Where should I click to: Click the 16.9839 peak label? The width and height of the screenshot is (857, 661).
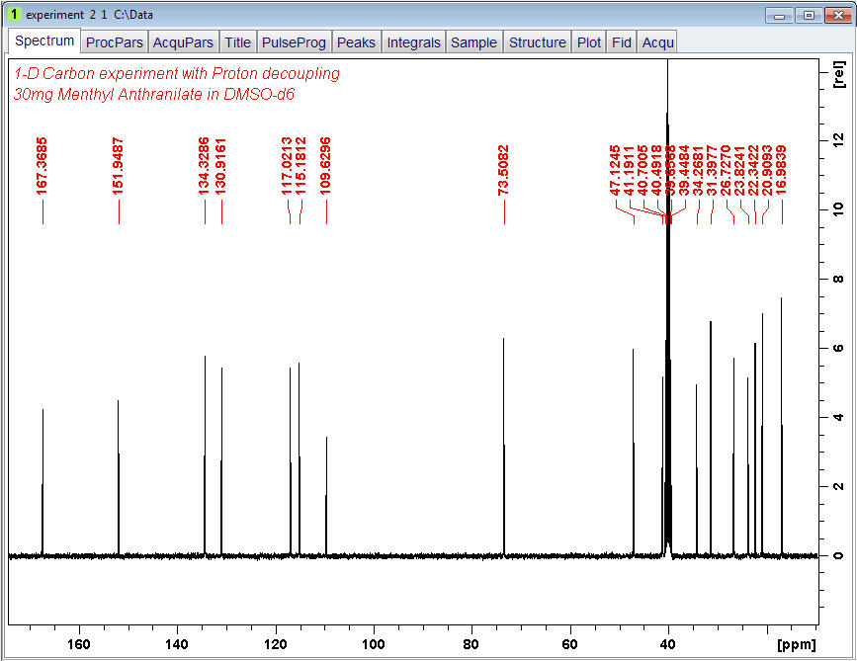tap(781, 170)
